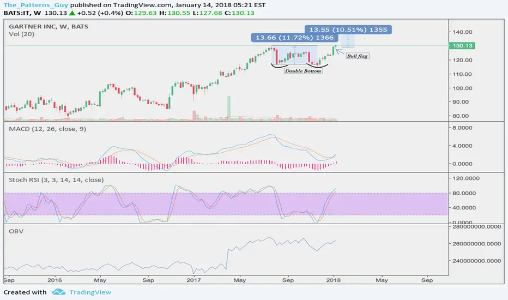Click the 260000000.0000 OBV axis value

coord(476,244)
